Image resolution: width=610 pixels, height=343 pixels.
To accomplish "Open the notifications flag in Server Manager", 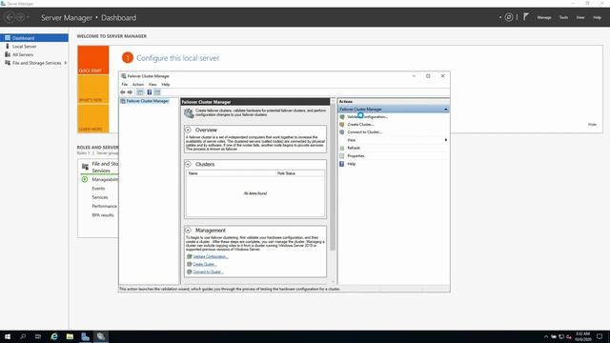I will (x=526, y=17).
